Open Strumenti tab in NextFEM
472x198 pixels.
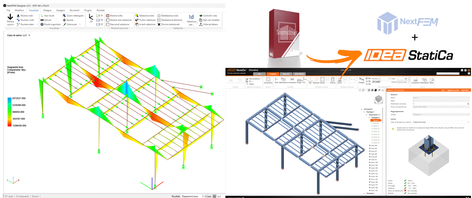click(x=74, y=10)
